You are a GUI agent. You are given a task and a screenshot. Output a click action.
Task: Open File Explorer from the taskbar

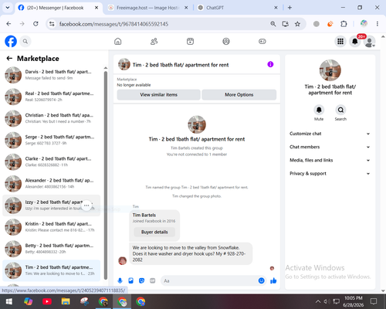point(66,301)
